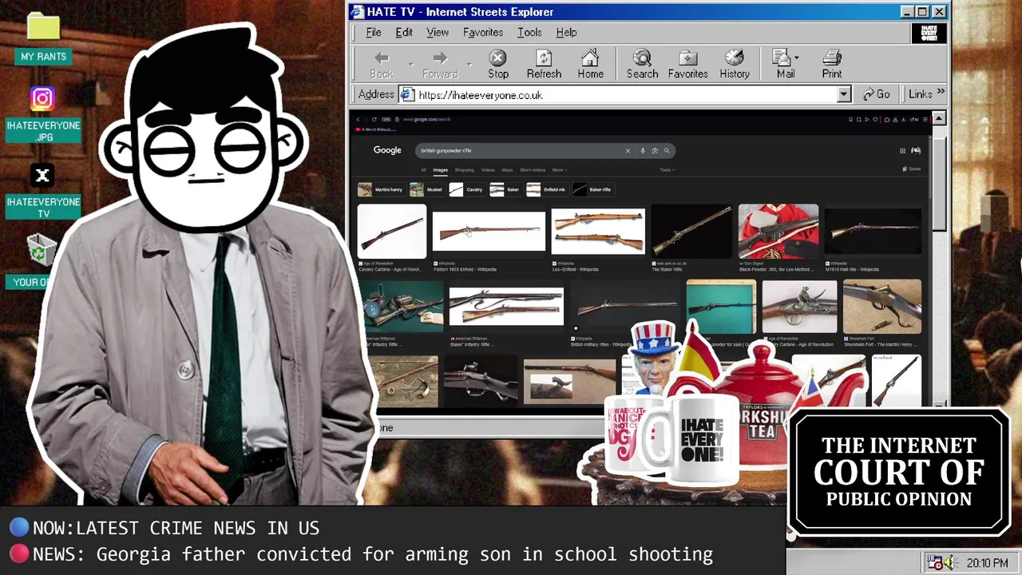Switch to the Videos results tab
Viewport: 1022px width, 575px height.
click(x=488, y=170)
